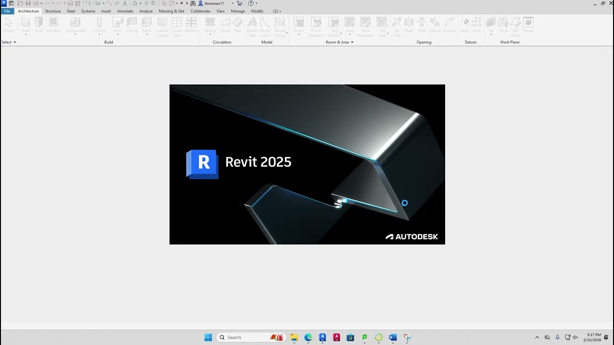
Task: Select the Curtain System tool
Action: point(162,27)
